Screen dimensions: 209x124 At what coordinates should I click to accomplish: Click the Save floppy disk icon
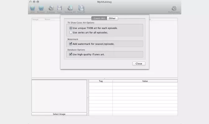tap(59, 8)
